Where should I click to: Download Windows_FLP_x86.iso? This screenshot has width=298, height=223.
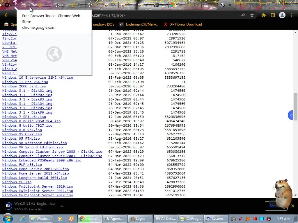coord(22,165)
